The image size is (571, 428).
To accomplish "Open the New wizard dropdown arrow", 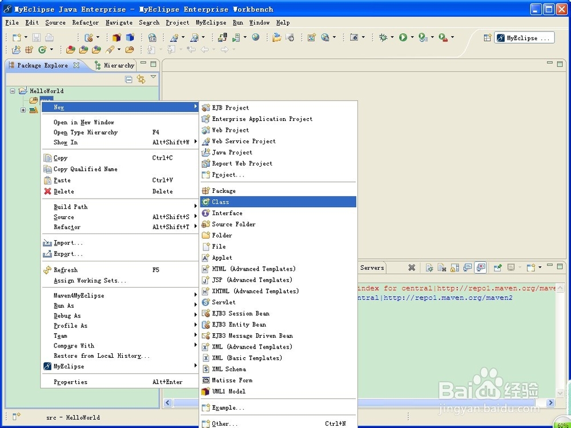I will click(x=26, y=37).
